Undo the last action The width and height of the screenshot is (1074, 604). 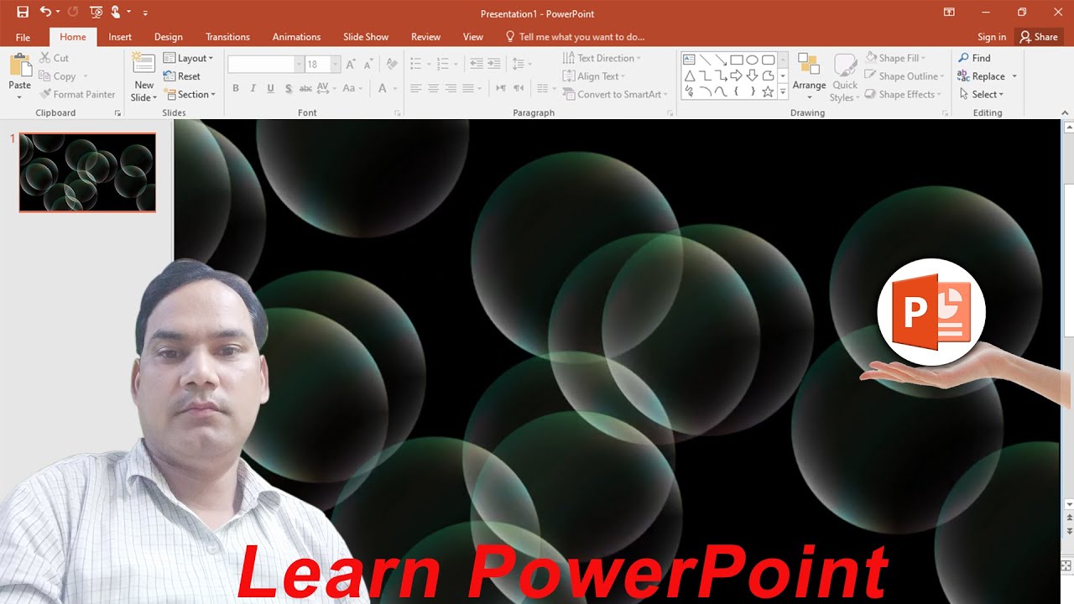pos(45,13)
